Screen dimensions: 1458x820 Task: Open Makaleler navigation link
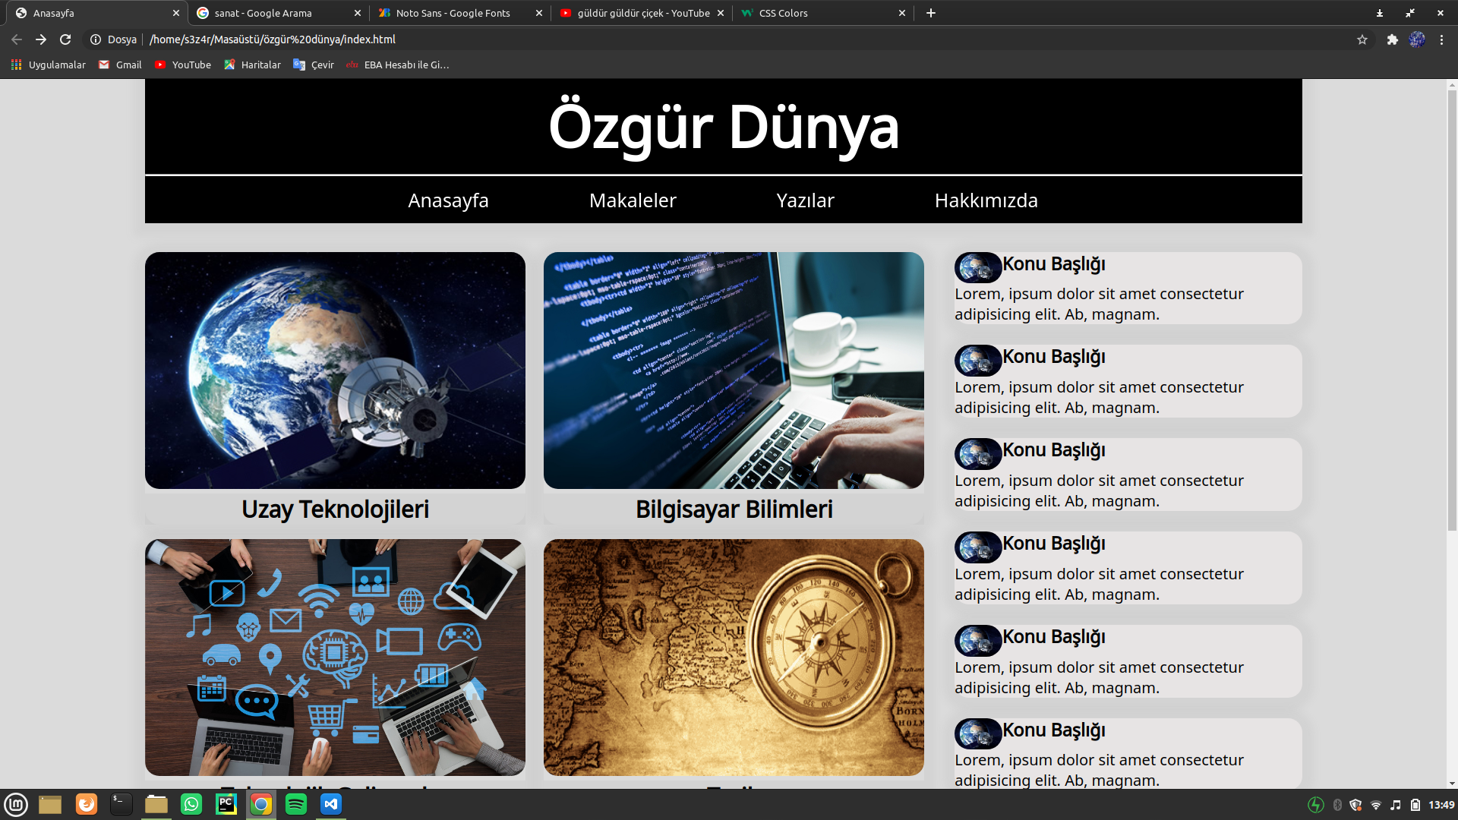(633, 200)
